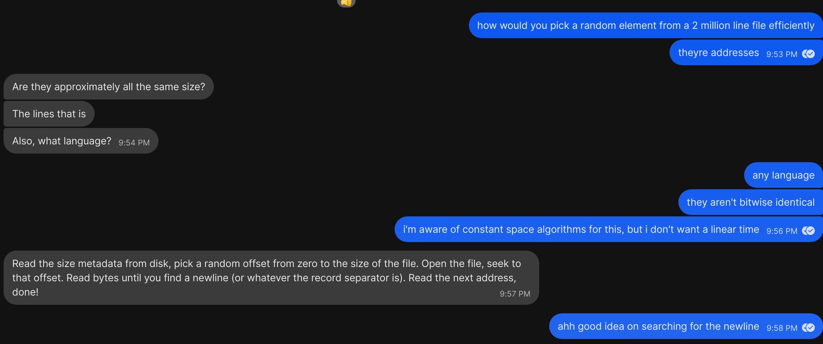Click read receipt icon beside 9:53 PM
The height and width of the screenshot is (344, 823).
(x=808, y=54)
